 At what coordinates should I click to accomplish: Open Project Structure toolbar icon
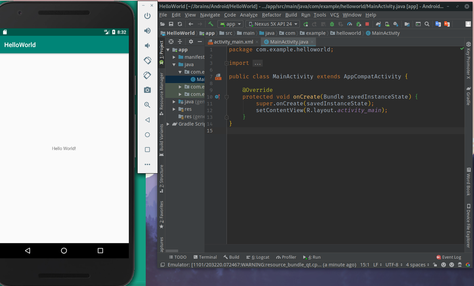(x=407, y=24)
